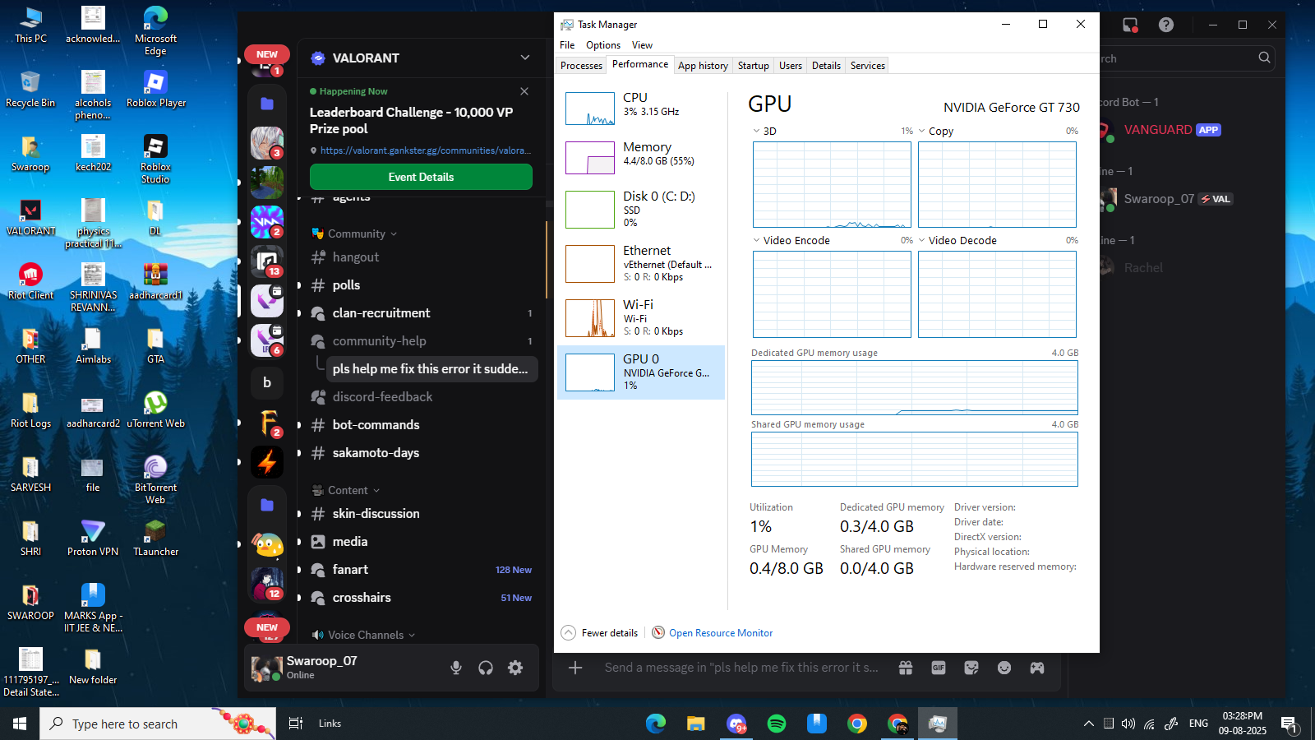Image resolution: width=1315 pixels, height=740 pixels.
Task: Collapse the Community channel category
Action: tap(357, 234)
